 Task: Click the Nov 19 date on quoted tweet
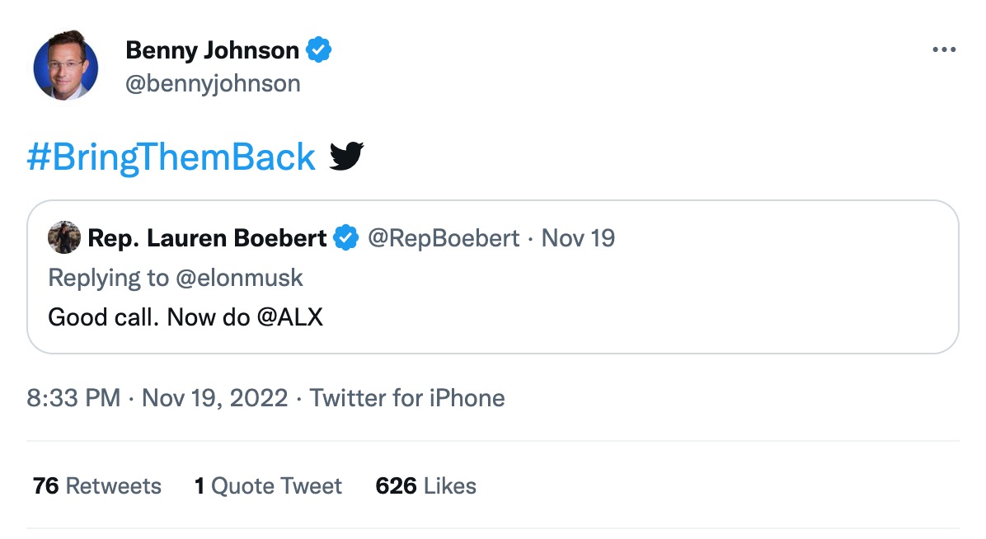[x=578, y=238]
